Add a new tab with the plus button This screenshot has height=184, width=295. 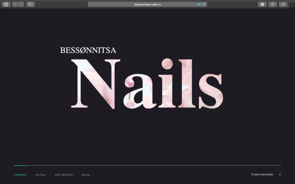pyautogui.click(x=292, y=6)
